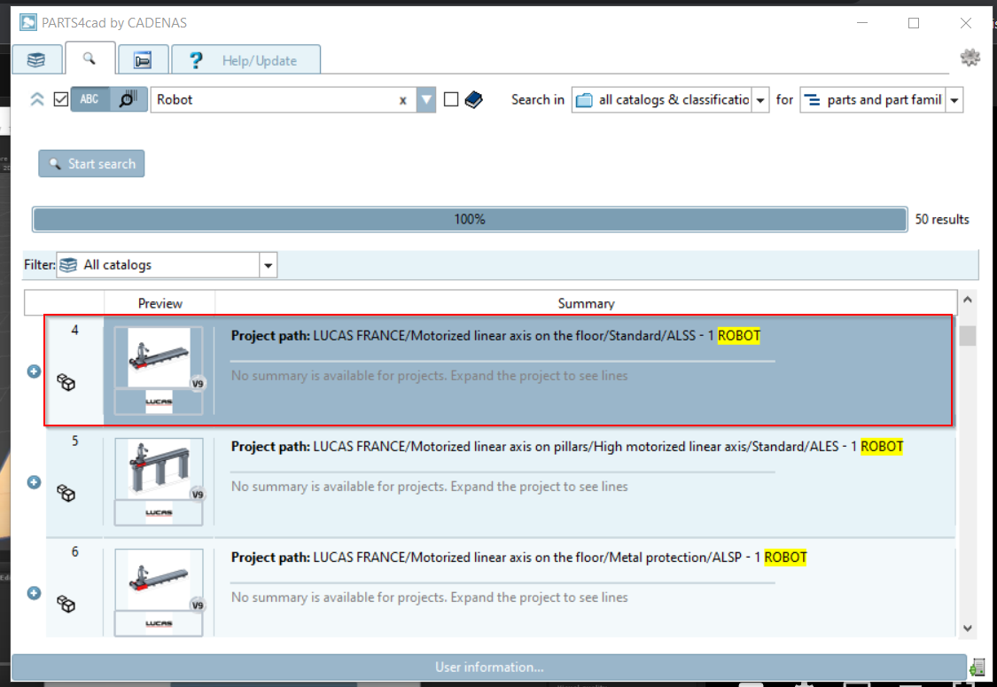The image size is (997, 687).
Task: Click the 100% search progress bar
Action: (470, 219)
